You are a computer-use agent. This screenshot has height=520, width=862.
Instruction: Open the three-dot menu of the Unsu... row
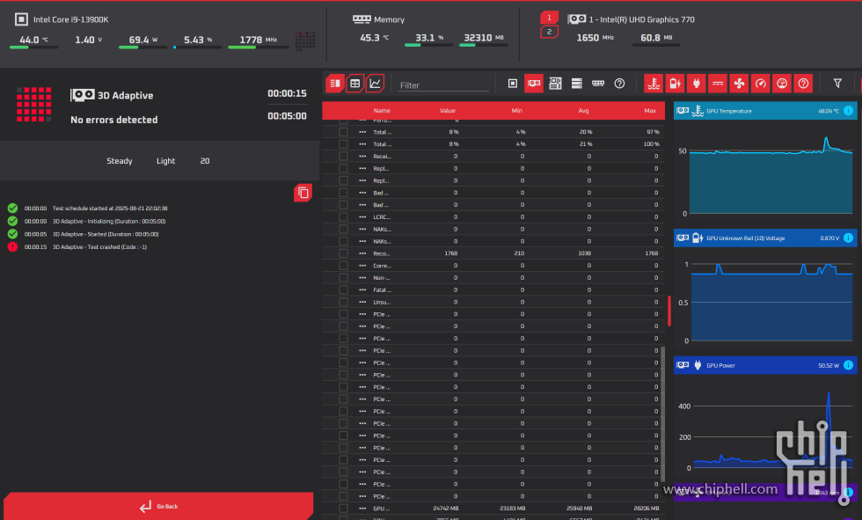pos(362,302)
